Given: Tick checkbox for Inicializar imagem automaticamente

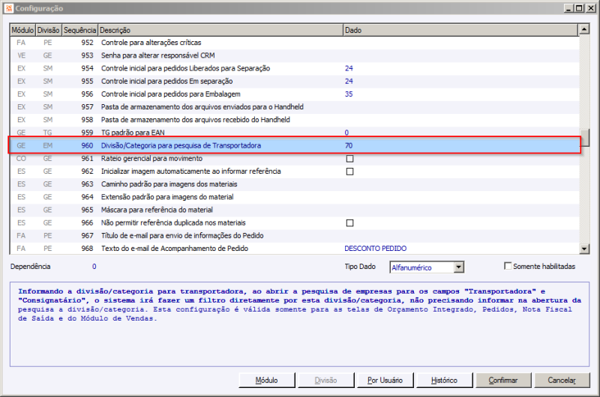Looking at the screenshot, I should click(x=349, y=172).
